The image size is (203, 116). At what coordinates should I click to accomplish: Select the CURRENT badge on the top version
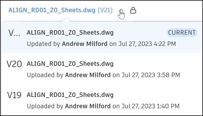pos(182,33)
